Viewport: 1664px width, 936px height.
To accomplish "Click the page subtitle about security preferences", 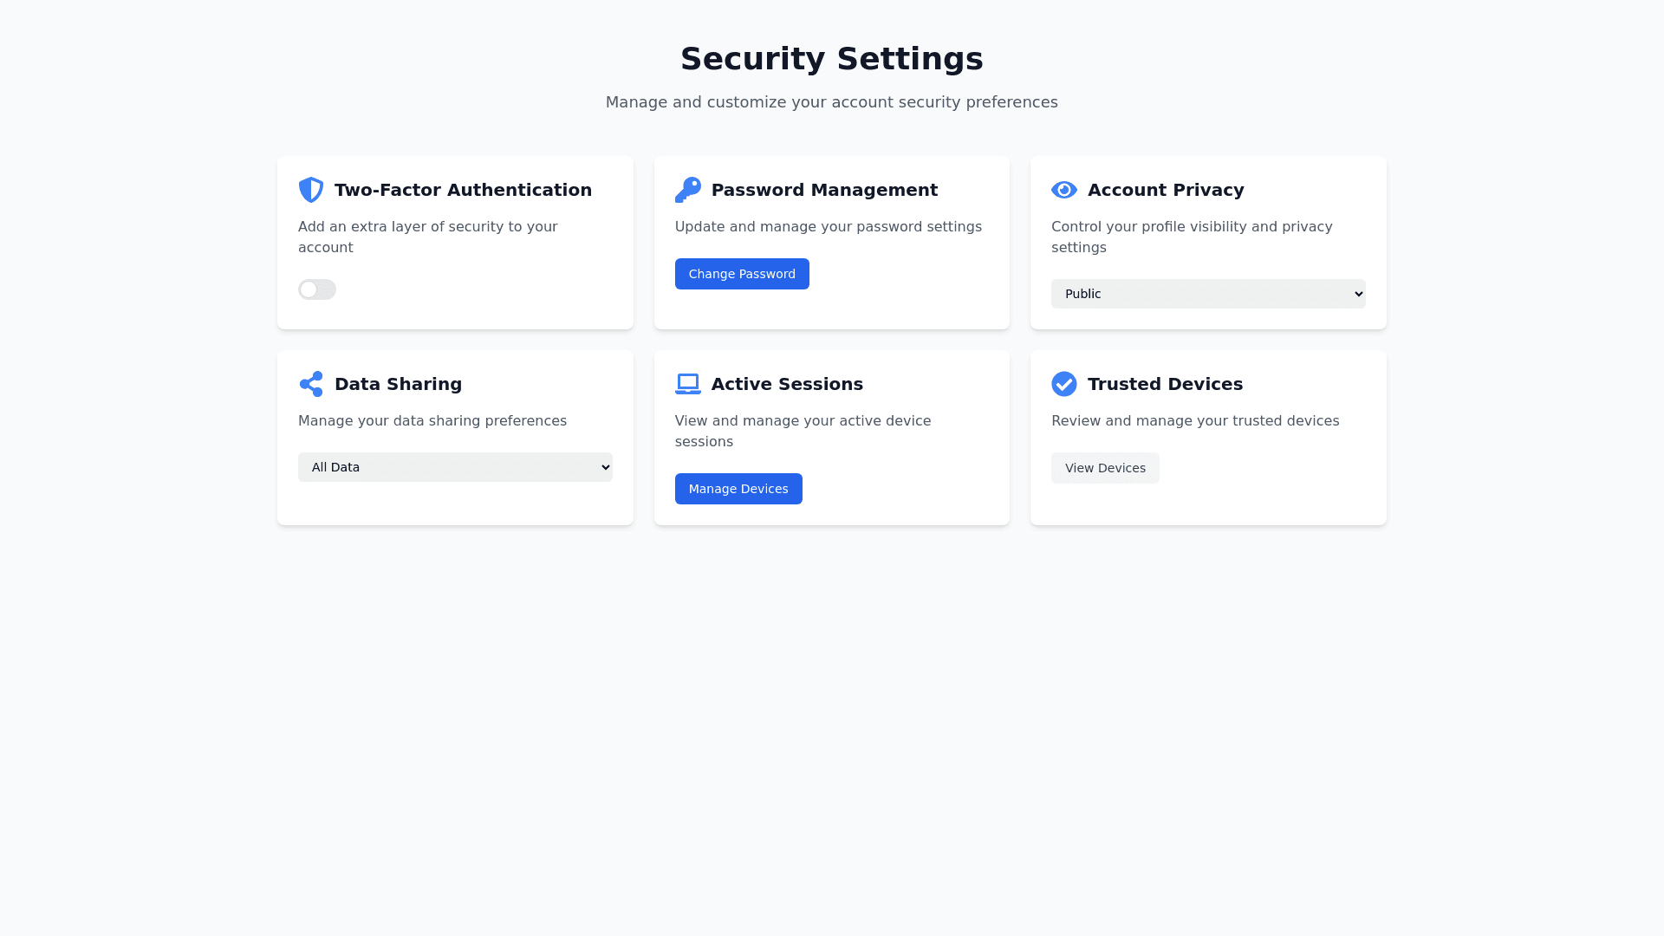I will 831,102.
